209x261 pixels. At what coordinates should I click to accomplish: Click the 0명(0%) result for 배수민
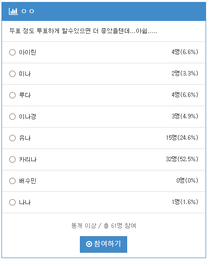tap(187, 181)
